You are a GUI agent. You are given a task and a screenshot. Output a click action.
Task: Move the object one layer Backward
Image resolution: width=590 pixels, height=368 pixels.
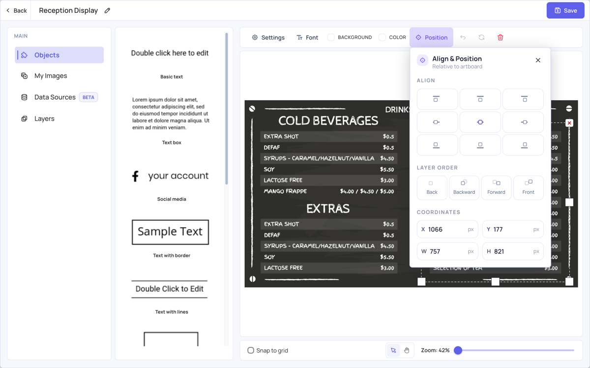point(464,188)
